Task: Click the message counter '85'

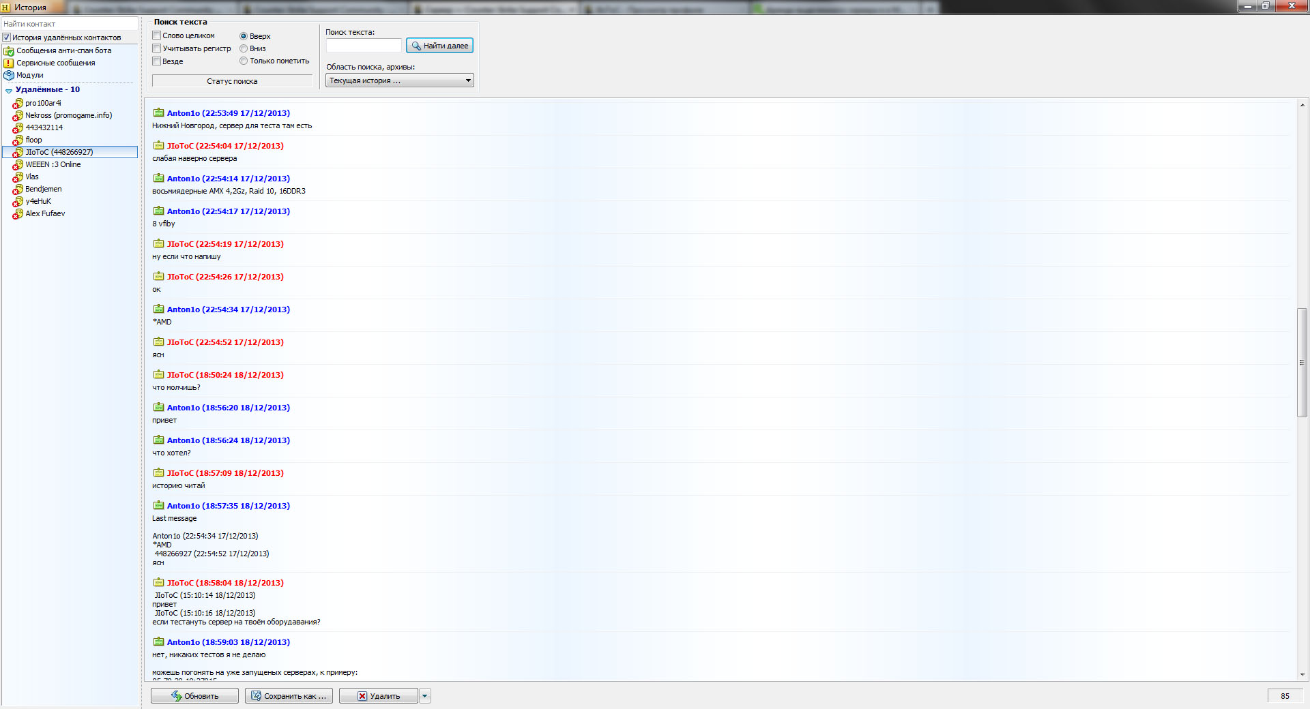Action: 1285,696
